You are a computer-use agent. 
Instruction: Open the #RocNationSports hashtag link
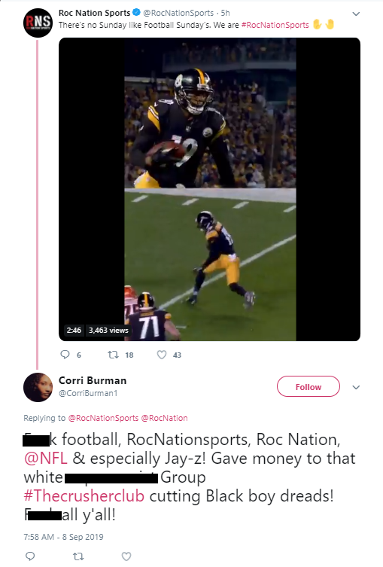(x=275, y=25)
